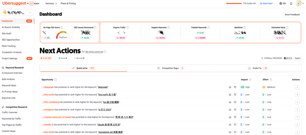The width and height of the screenshot is (306, 135).
Task: Go to SEO Opportunities in sidebar
Action: [11, 40]
